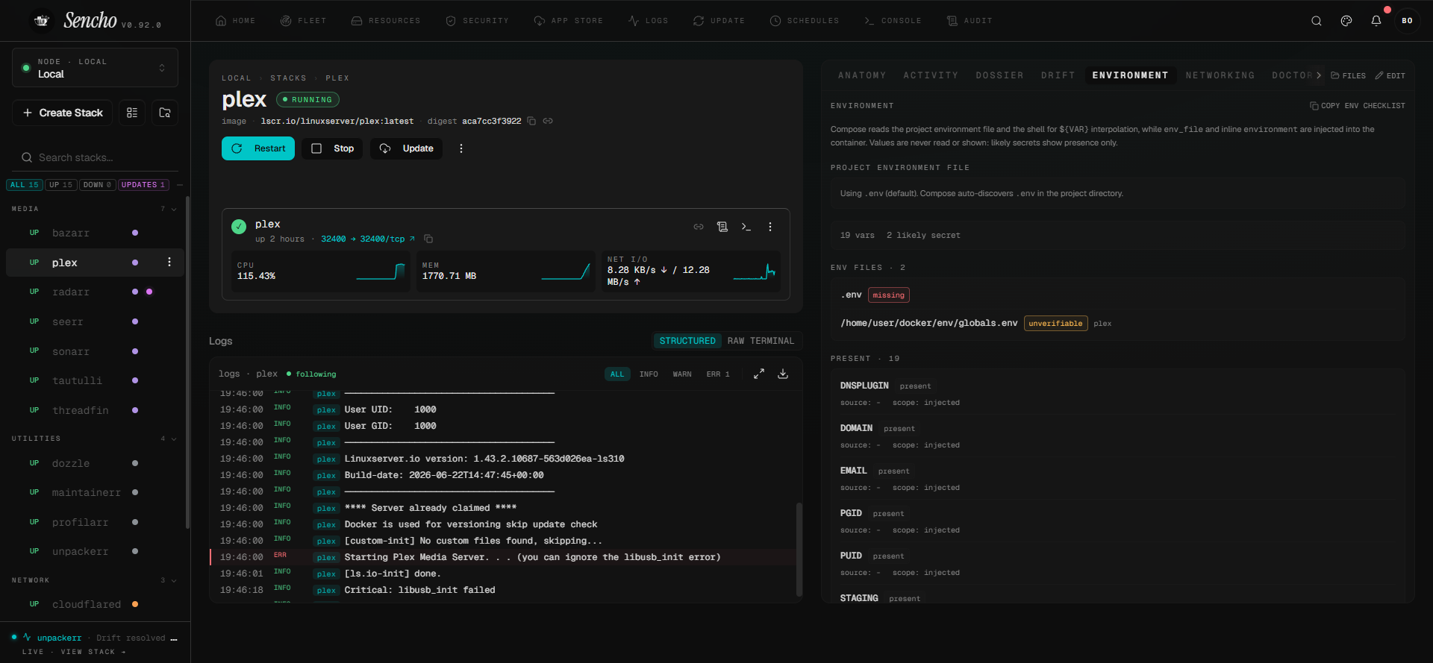The image size is (1433, 663).
Task: Select the radarr stack
Action: pyautogui.click(x=95, y=292)
